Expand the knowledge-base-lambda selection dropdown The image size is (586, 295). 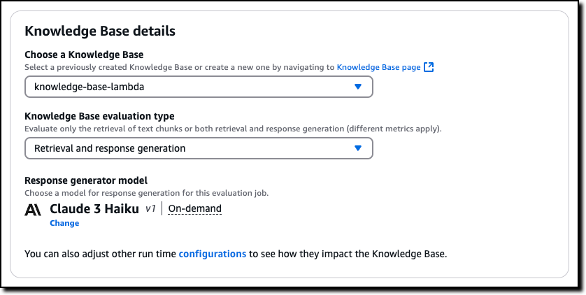click(198, 87)
